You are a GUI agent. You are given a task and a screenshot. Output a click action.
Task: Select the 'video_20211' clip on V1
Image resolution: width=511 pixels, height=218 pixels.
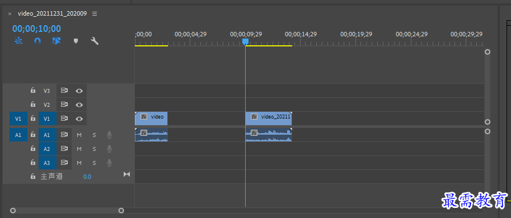click(269, 119)
